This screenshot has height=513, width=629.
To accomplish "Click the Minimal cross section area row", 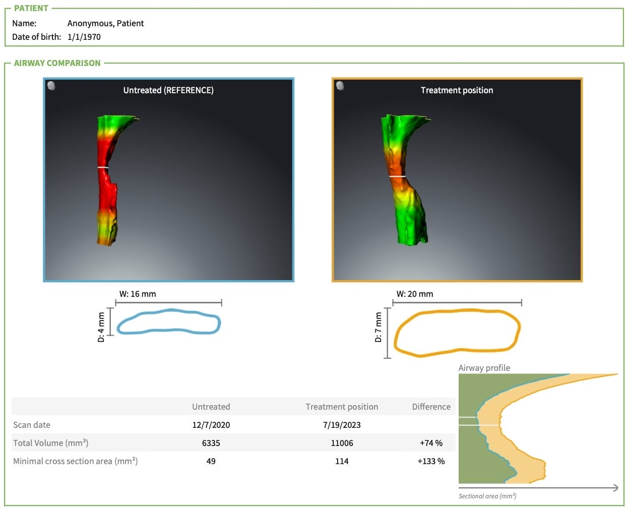I will [x=76, y=461].
